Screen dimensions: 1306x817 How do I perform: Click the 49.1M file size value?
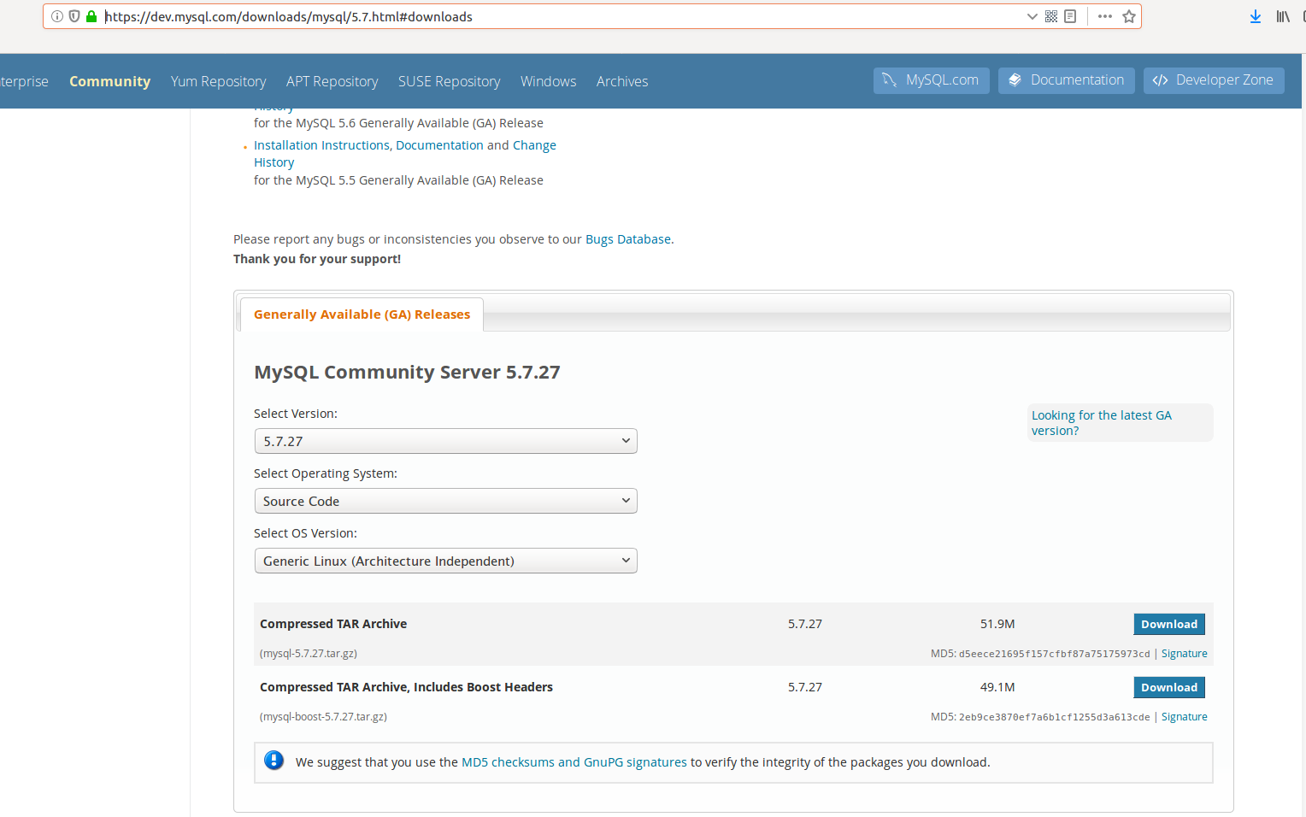coord(997,687)
